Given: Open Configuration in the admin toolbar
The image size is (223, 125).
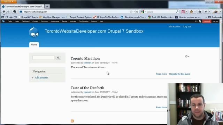Looking at the screenshot, I should click(x=84, y=22).
